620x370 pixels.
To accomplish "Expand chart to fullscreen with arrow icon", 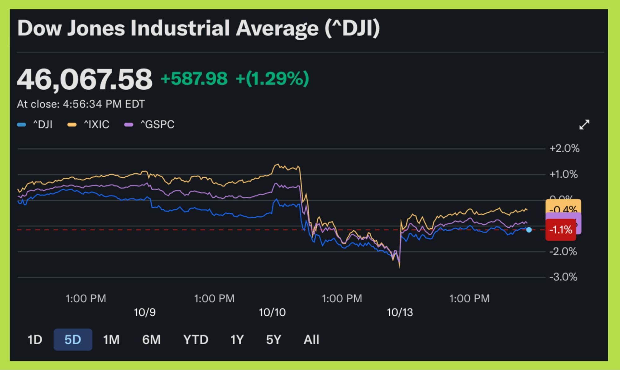I will tap(584, 125).
